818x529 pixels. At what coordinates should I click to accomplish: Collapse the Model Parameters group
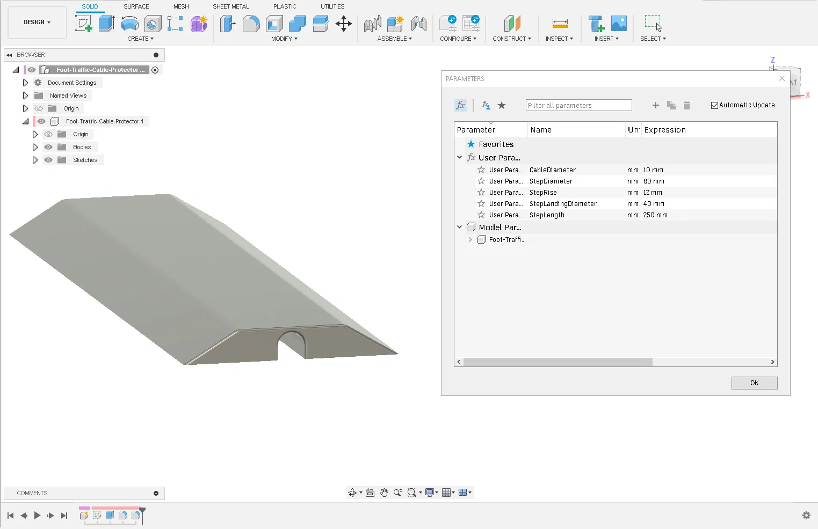pyautogui.click(x=460, y=227)
